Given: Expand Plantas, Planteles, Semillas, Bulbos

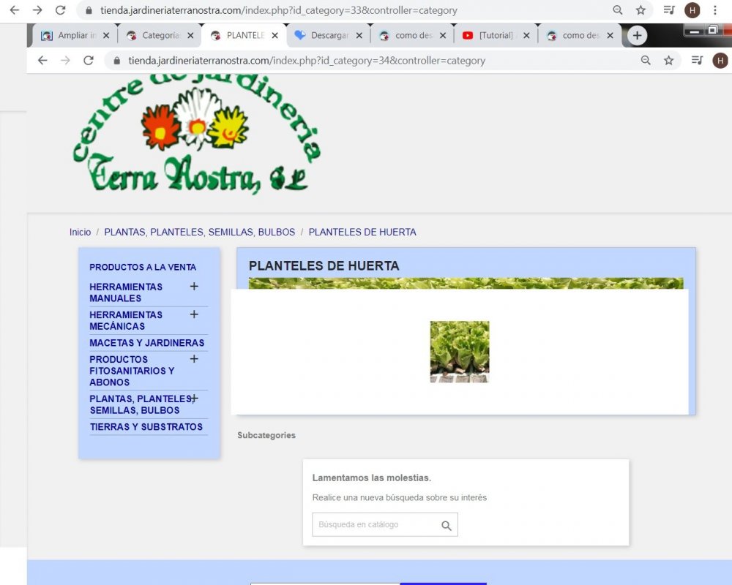Looking at the screenshot, I should [194, 399].
